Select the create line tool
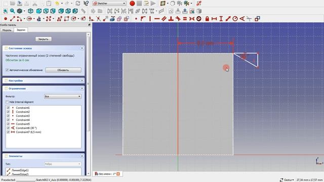The image size is (324, 182). coord(12,19)
